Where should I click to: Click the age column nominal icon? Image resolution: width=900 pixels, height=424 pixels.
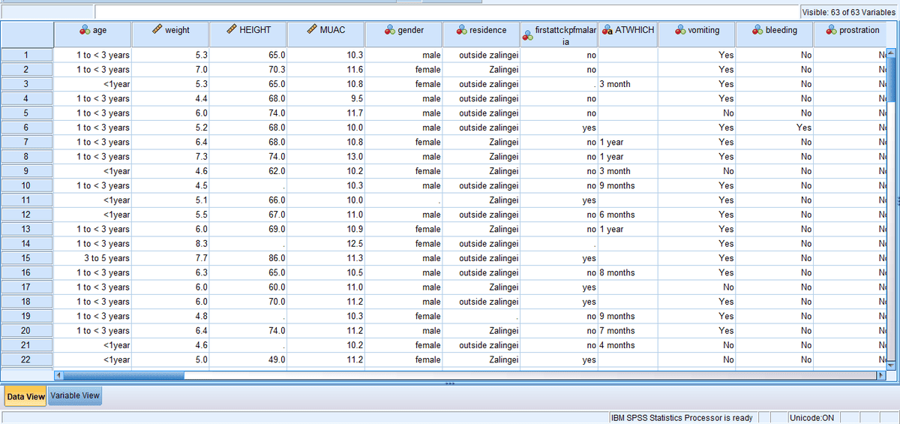[84, 30]
